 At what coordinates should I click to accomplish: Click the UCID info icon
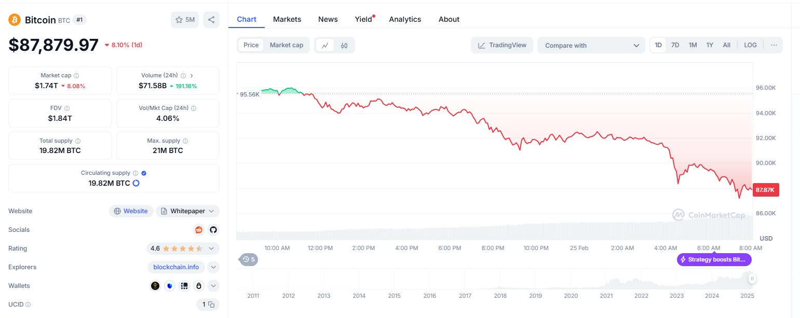click(x=28, y=305)
